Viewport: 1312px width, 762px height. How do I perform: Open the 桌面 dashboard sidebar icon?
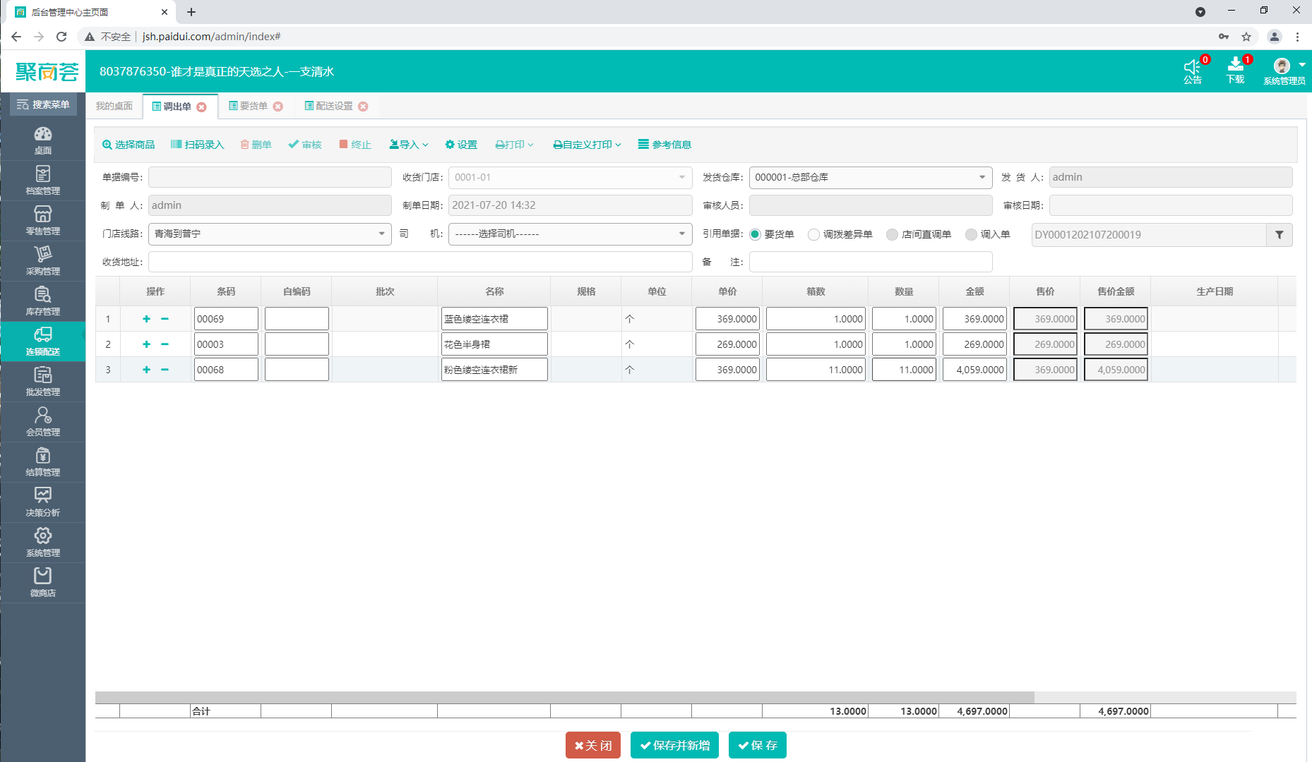(43, 140)
